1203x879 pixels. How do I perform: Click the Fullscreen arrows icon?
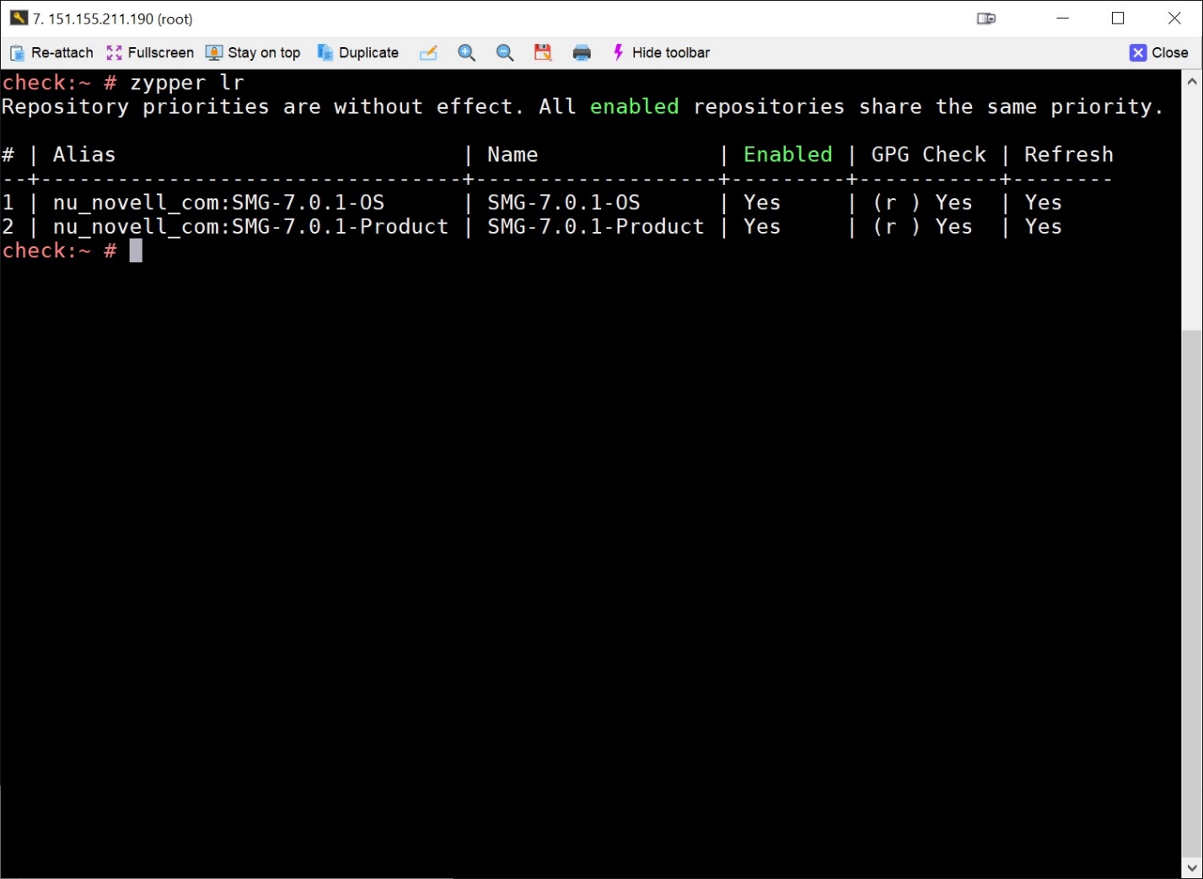pyautogui.click(x=114, y=52)
